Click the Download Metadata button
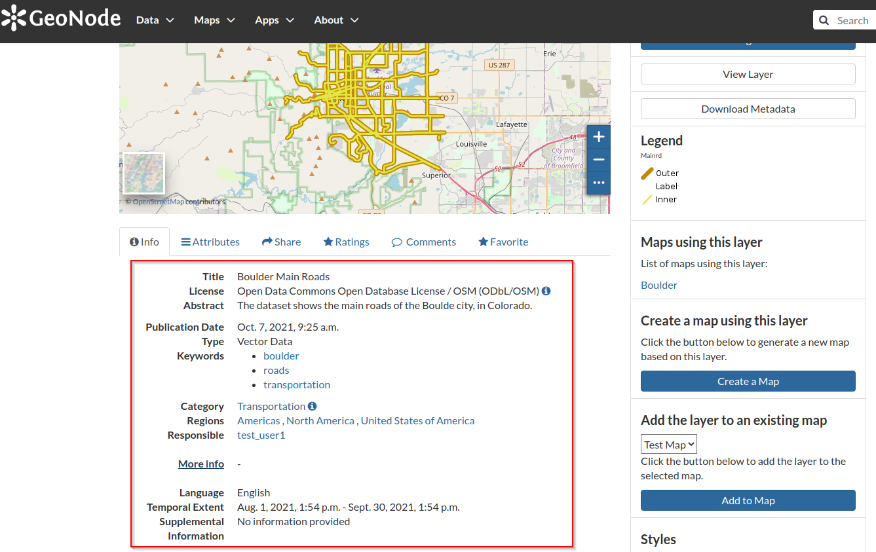 [748, 109]
